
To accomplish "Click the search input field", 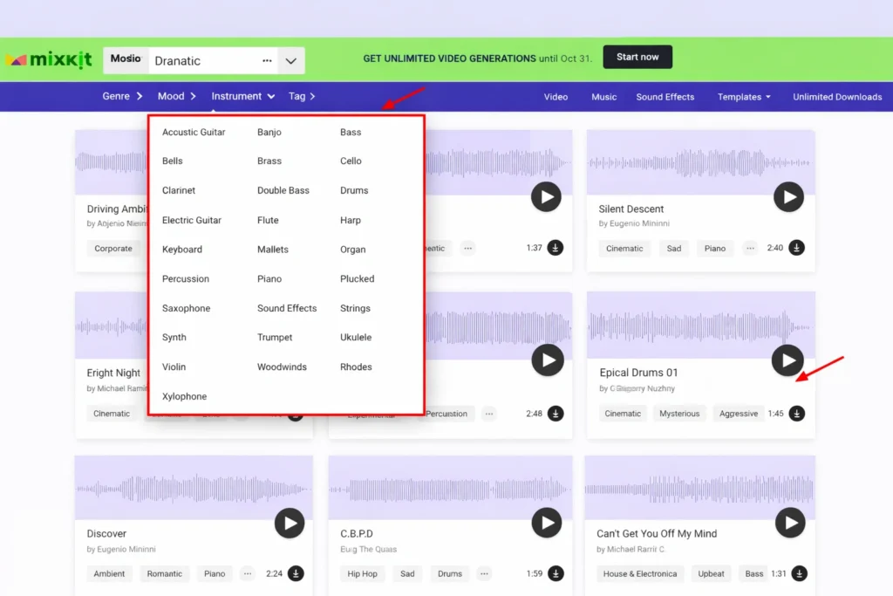I will tap(205, 61).
